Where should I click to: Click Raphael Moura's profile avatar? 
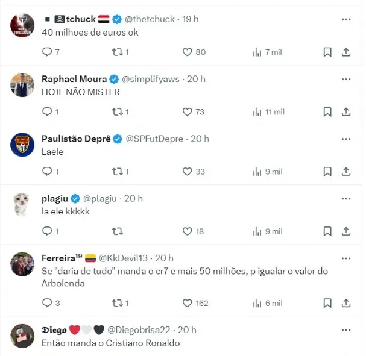click(x=22, y=86)
